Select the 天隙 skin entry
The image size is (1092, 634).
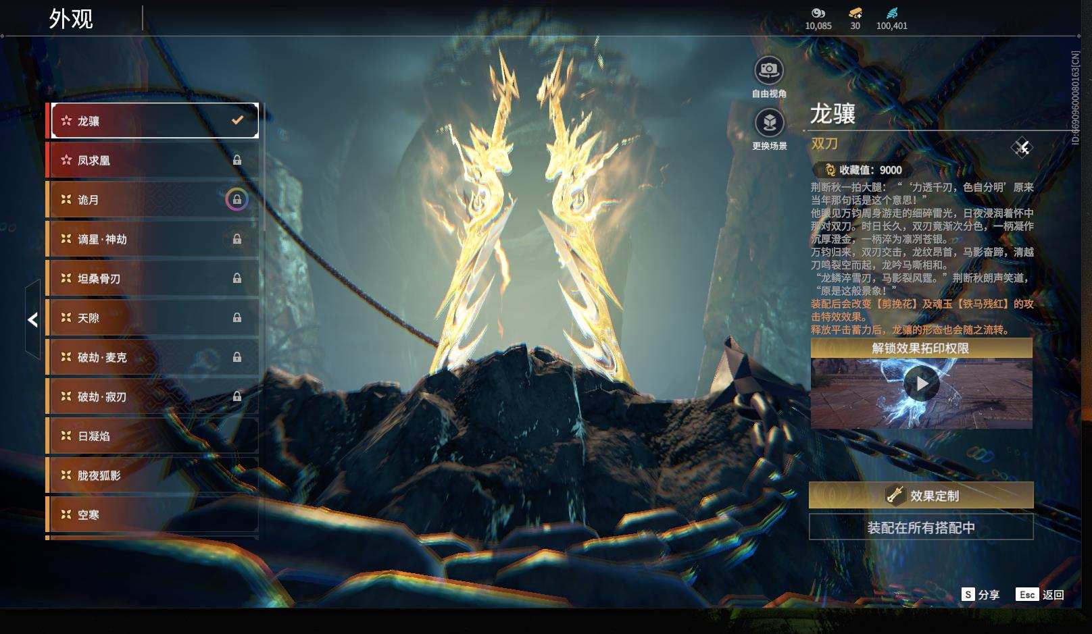pyautogui.click(x=153, y=317)
